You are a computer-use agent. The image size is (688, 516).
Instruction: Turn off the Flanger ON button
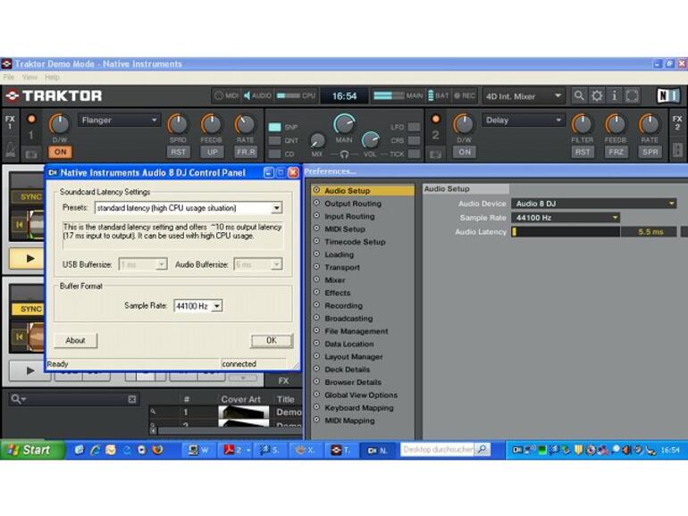tap(59, 152)
